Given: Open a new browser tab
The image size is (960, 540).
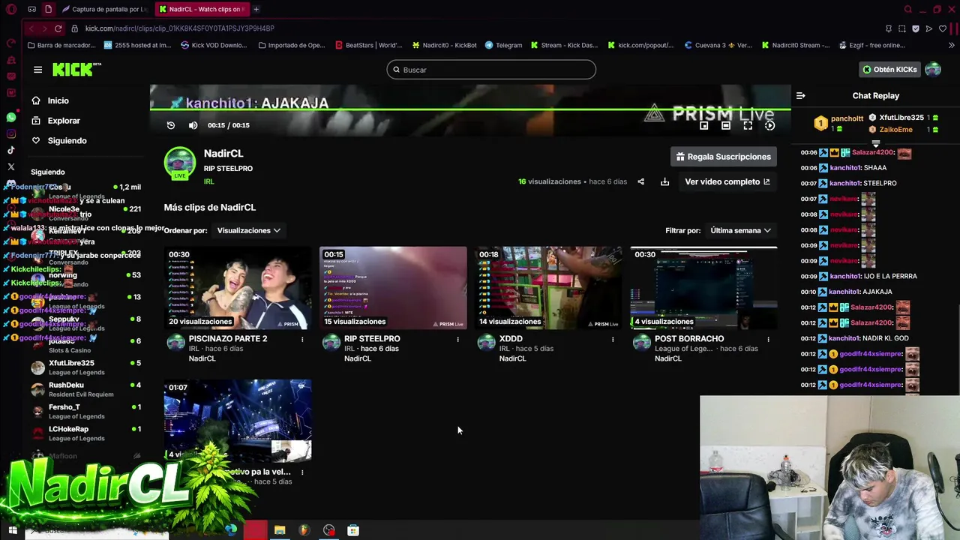Looking at the screenshot, I should [x=256, y=9].
